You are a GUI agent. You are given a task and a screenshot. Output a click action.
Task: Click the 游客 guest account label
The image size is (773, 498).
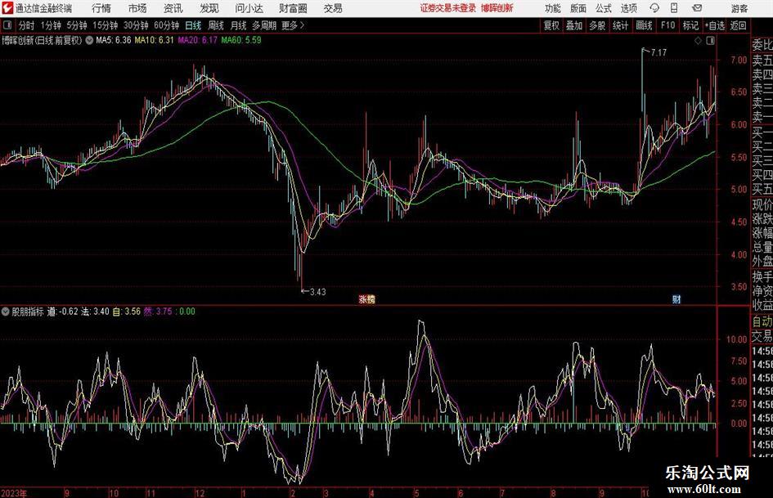point(739,8)
